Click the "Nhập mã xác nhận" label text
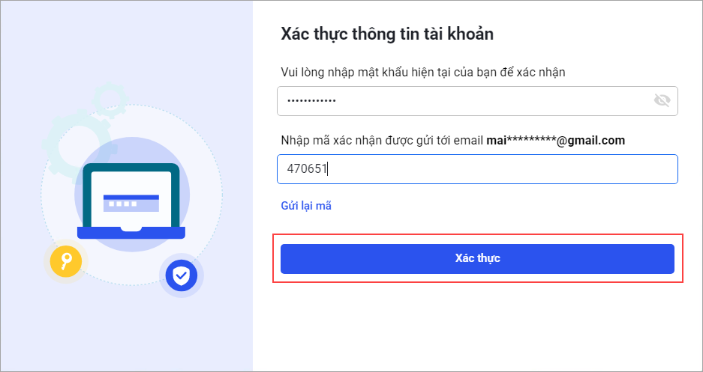The height and width of the screenshot is (372, 703). pos(383,140)
